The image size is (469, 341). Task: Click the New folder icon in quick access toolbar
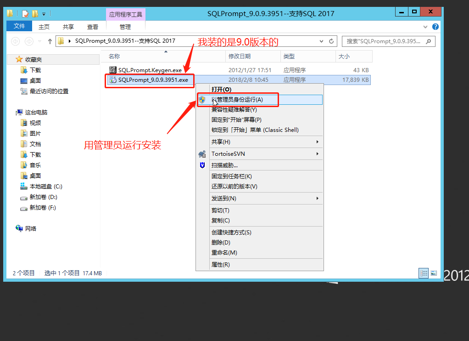tap(35, 13)
